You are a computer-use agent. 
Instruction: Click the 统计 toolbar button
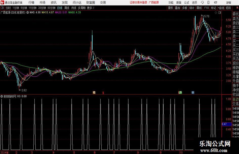pyautogui.click(x=192, y=8)
